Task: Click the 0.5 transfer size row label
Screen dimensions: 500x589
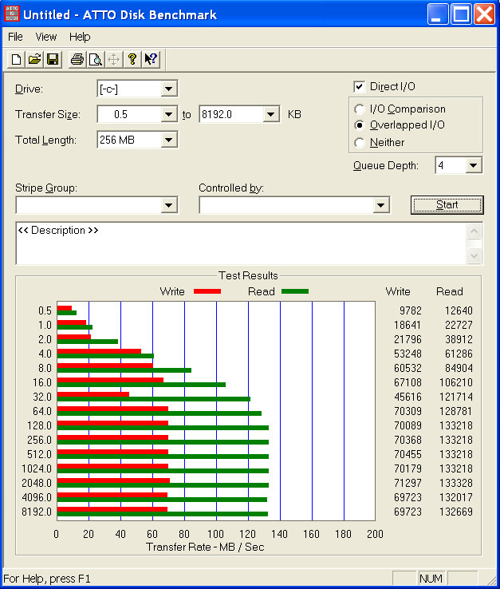Action: [x=45, y=310]
